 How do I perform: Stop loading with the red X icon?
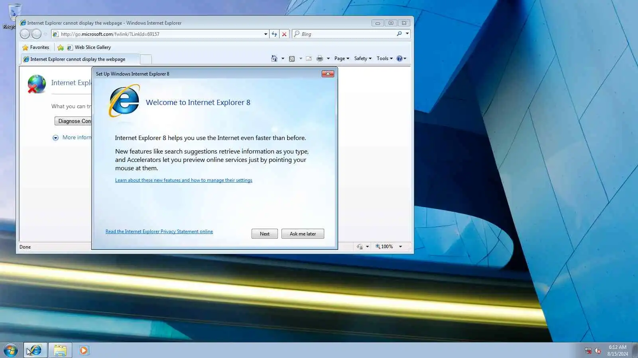pyautogui.click(x=284, y=34)
